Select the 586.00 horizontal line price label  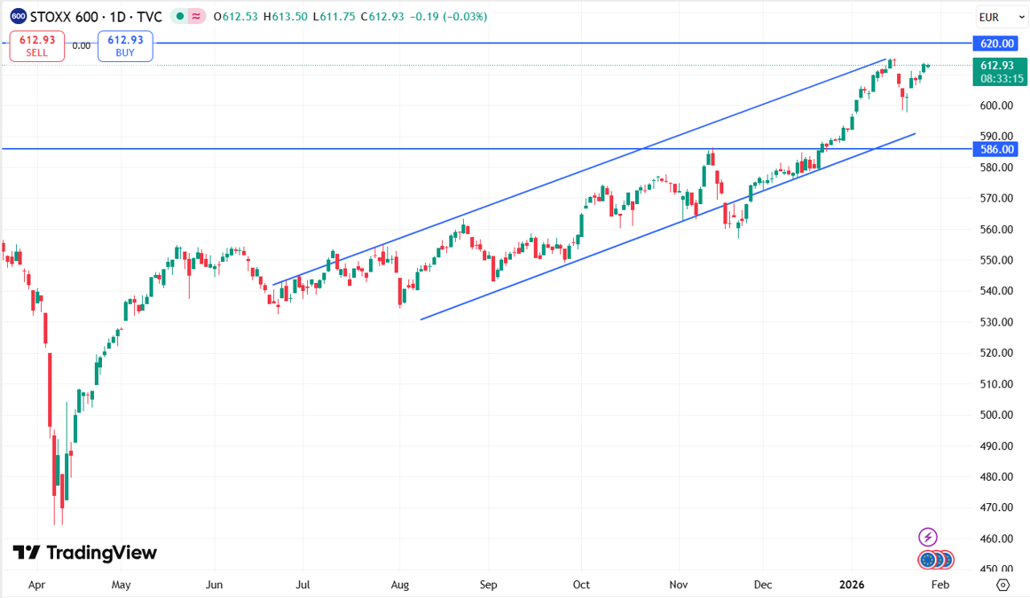click(997, 149)
